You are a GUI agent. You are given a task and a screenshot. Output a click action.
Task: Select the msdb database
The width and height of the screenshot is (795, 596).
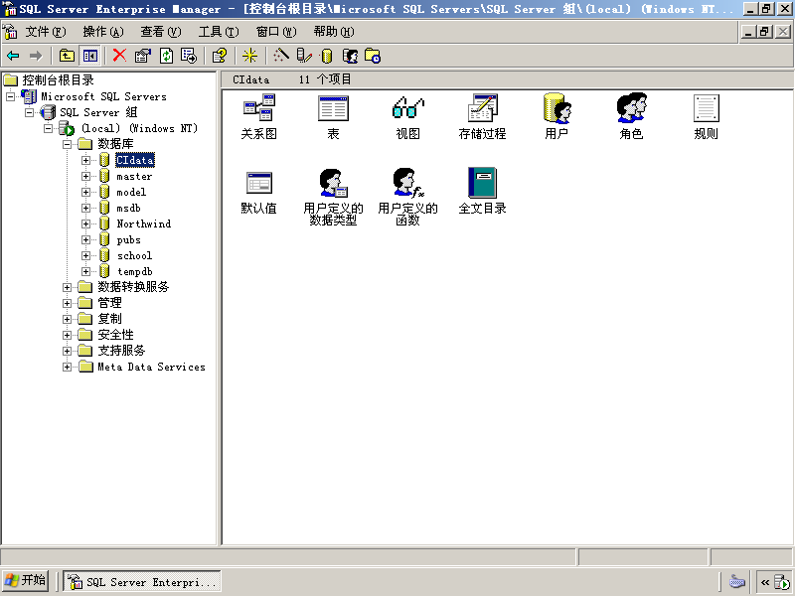coord(128,209)
